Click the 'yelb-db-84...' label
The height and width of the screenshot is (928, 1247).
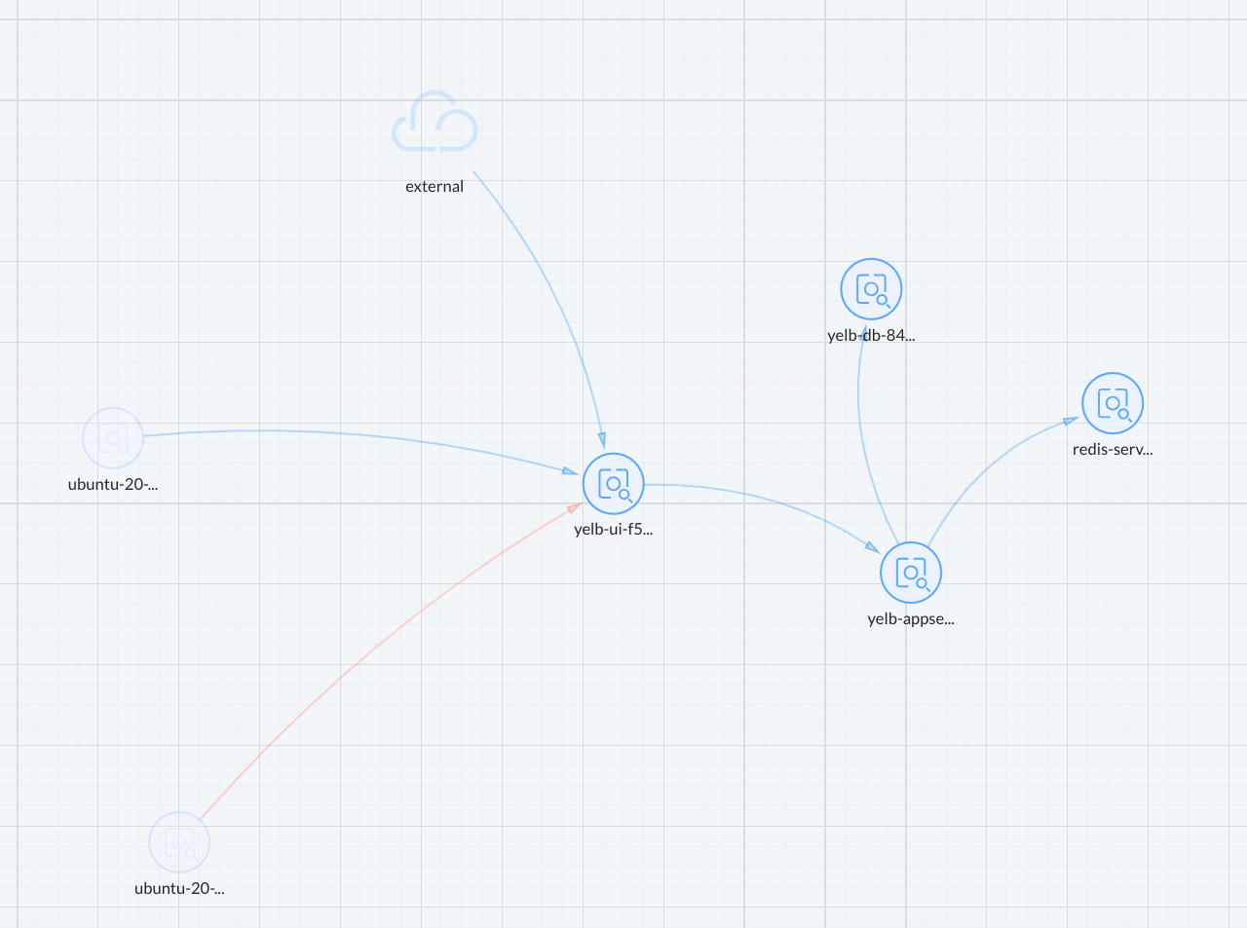871,335
